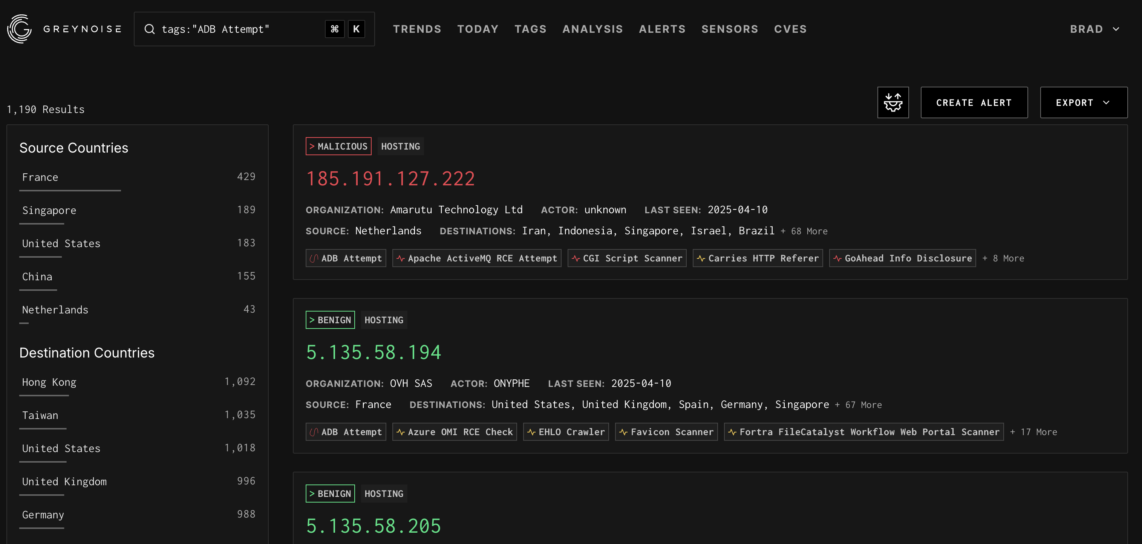Go to the TRENDS page
Screen dimensions: 1142x544
pyautogui.click(x=417, y=29)
